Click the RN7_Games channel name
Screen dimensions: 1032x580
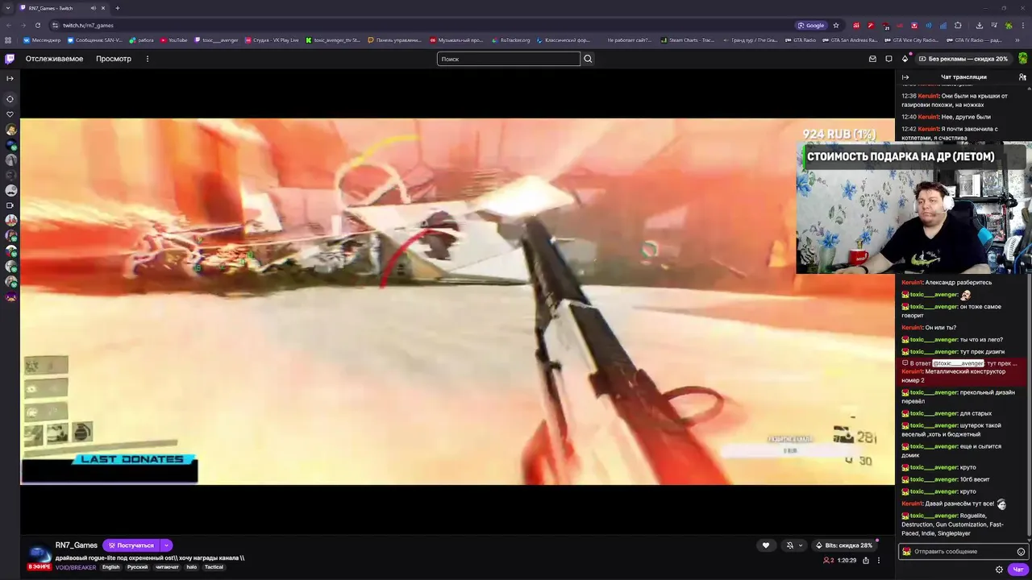pos(77,545)
